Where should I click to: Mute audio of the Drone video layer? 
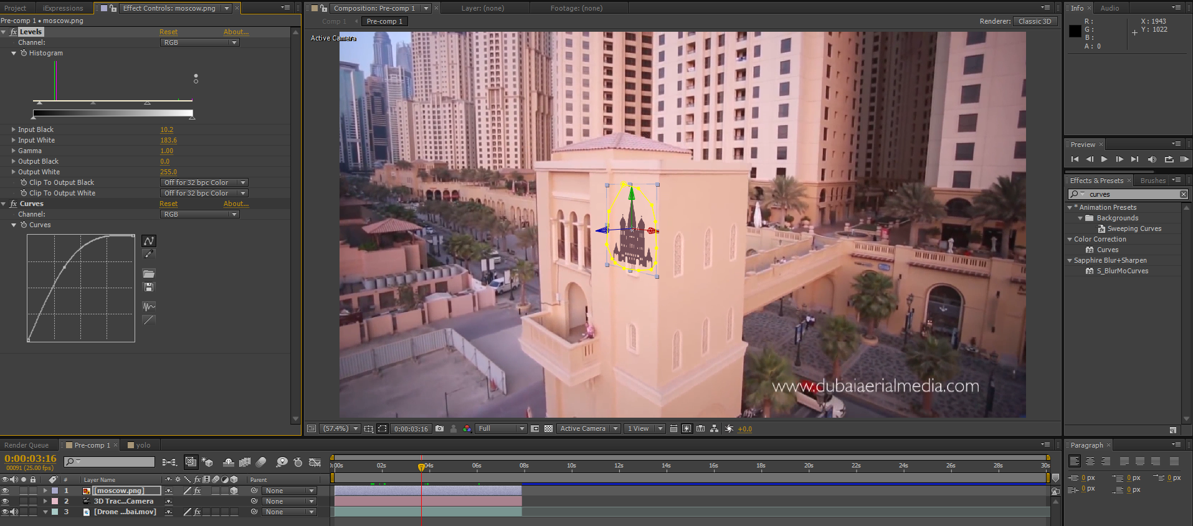(14, 512)
